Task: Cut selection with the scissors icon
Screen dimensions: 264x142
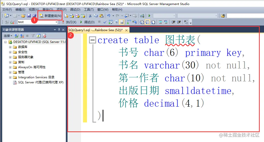Action: pyautogui.click(x=90, y=16)
